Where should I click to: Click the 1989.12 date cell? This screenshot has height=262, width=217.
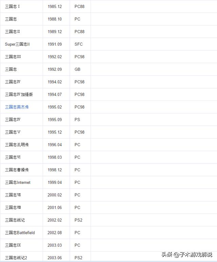55,31
